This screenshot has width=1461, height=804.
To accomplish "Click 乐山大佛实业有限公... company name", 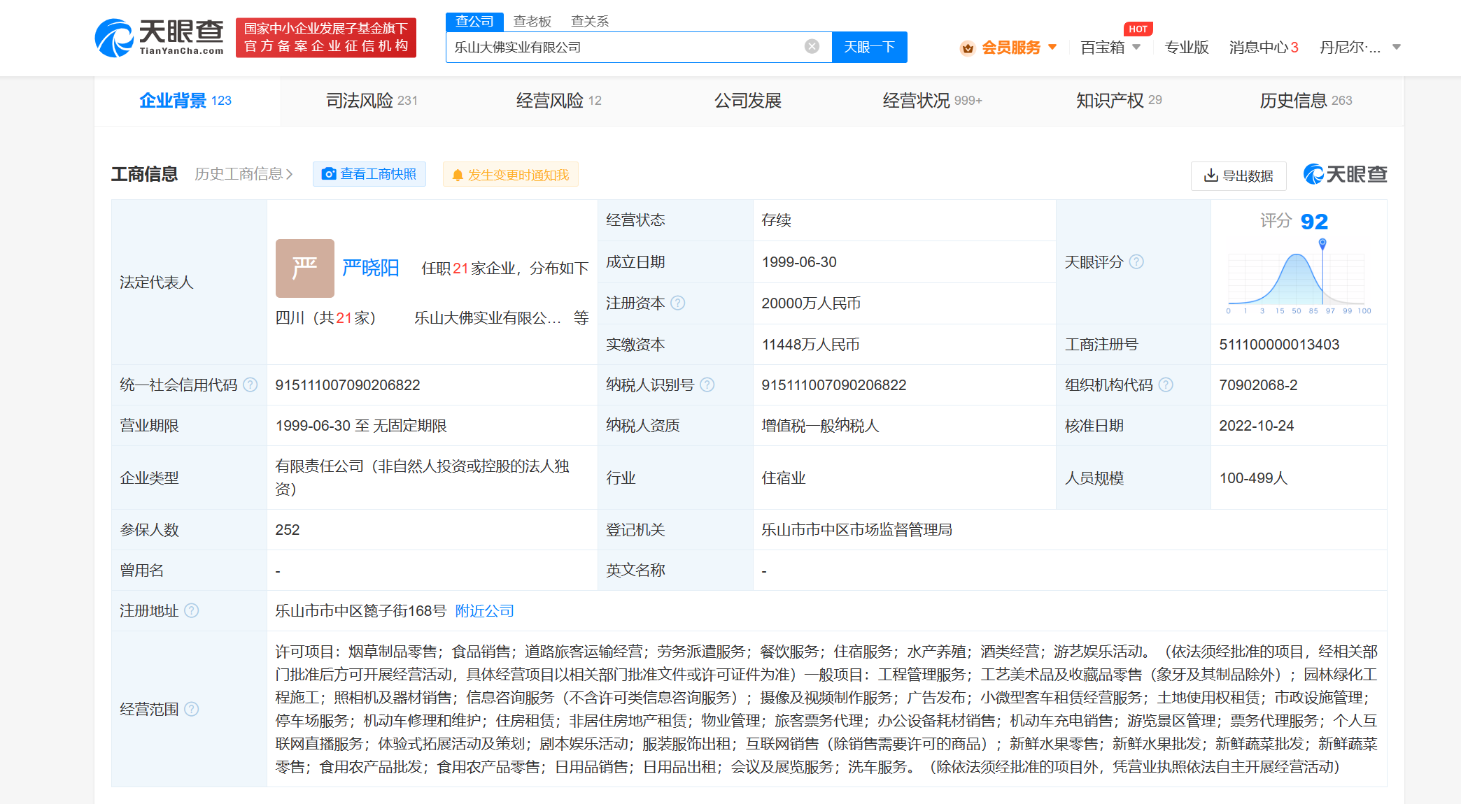I will pos(487,318).
